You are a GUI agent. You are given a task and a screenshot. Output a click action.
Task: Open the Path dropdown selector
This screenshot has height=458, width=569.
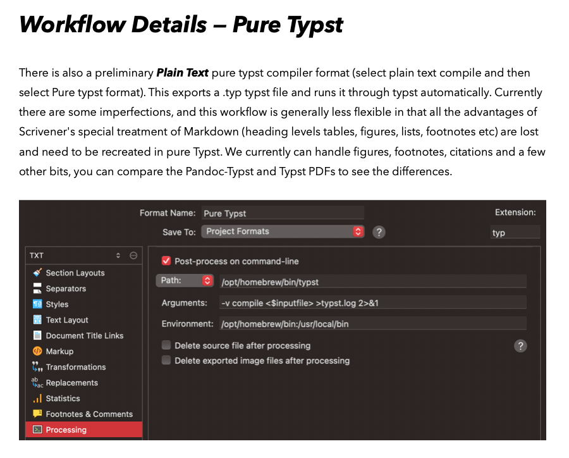click(185, 280)
